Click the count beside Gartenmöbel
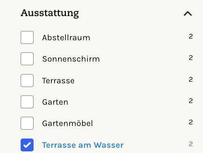Image resolution: width=203 pixels, height=153 pixels. point(191,122)
